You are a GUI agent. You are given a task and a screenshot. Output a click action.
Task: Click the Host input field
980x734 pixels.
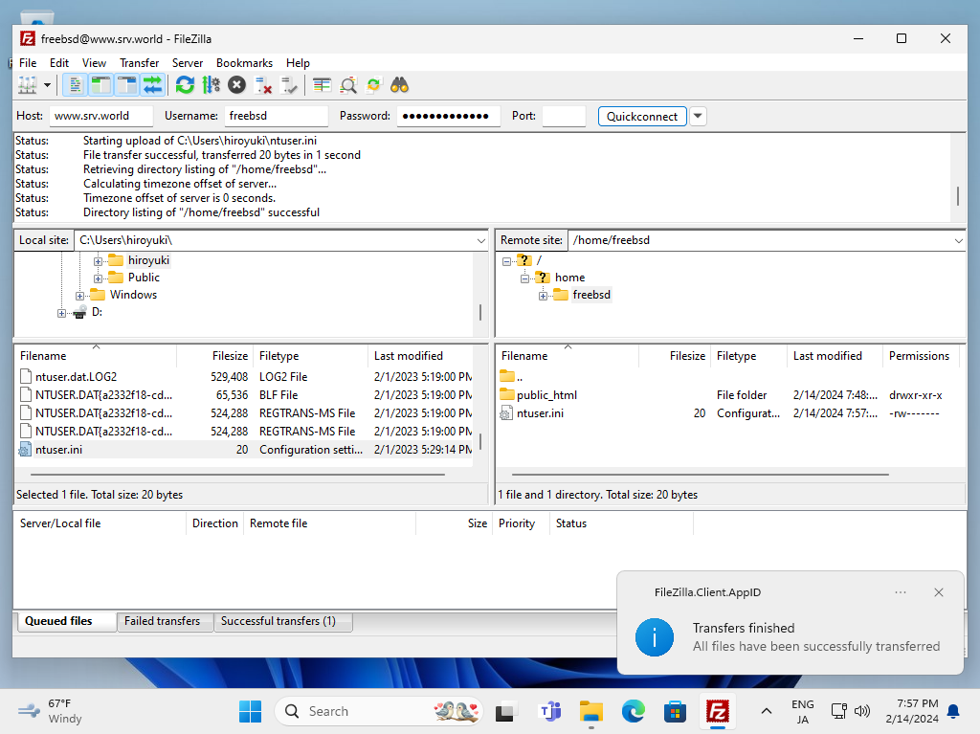point(100,116)
